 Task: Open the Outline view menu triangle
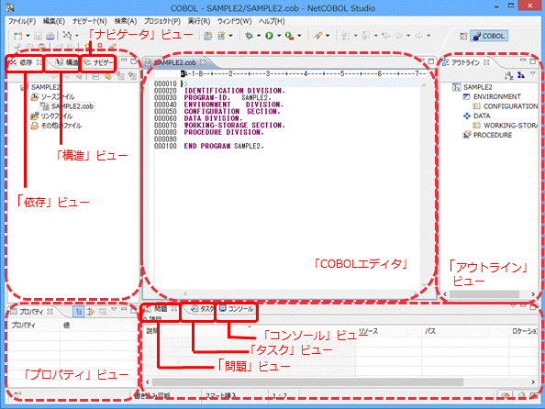click(x=533, y=73)
